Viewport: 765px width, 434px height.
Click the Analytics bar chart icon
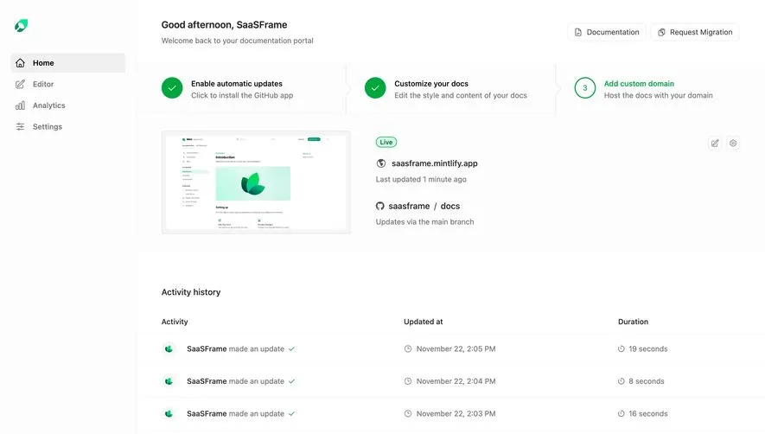(x=20, y=105)
